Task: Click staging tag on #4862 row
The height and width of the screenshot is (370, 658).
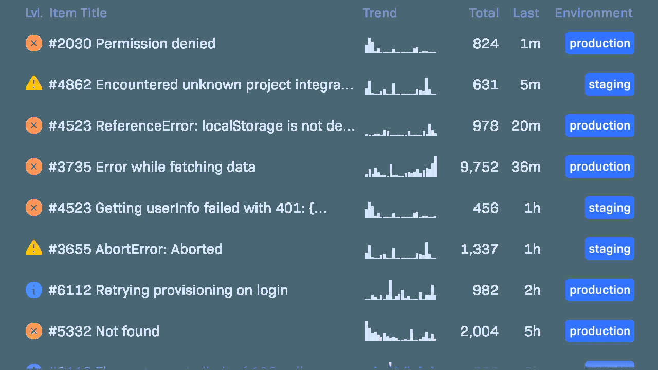Action: click(609, 84)
